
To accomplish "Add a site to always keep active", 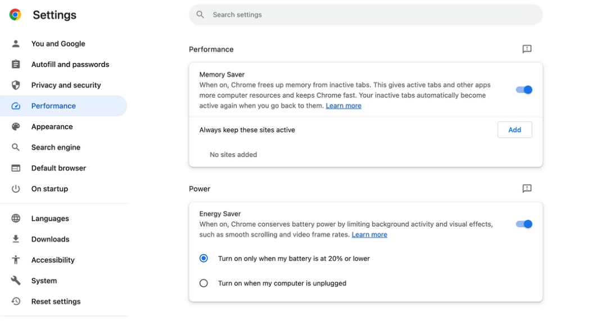I will click(x=514, y=130).
